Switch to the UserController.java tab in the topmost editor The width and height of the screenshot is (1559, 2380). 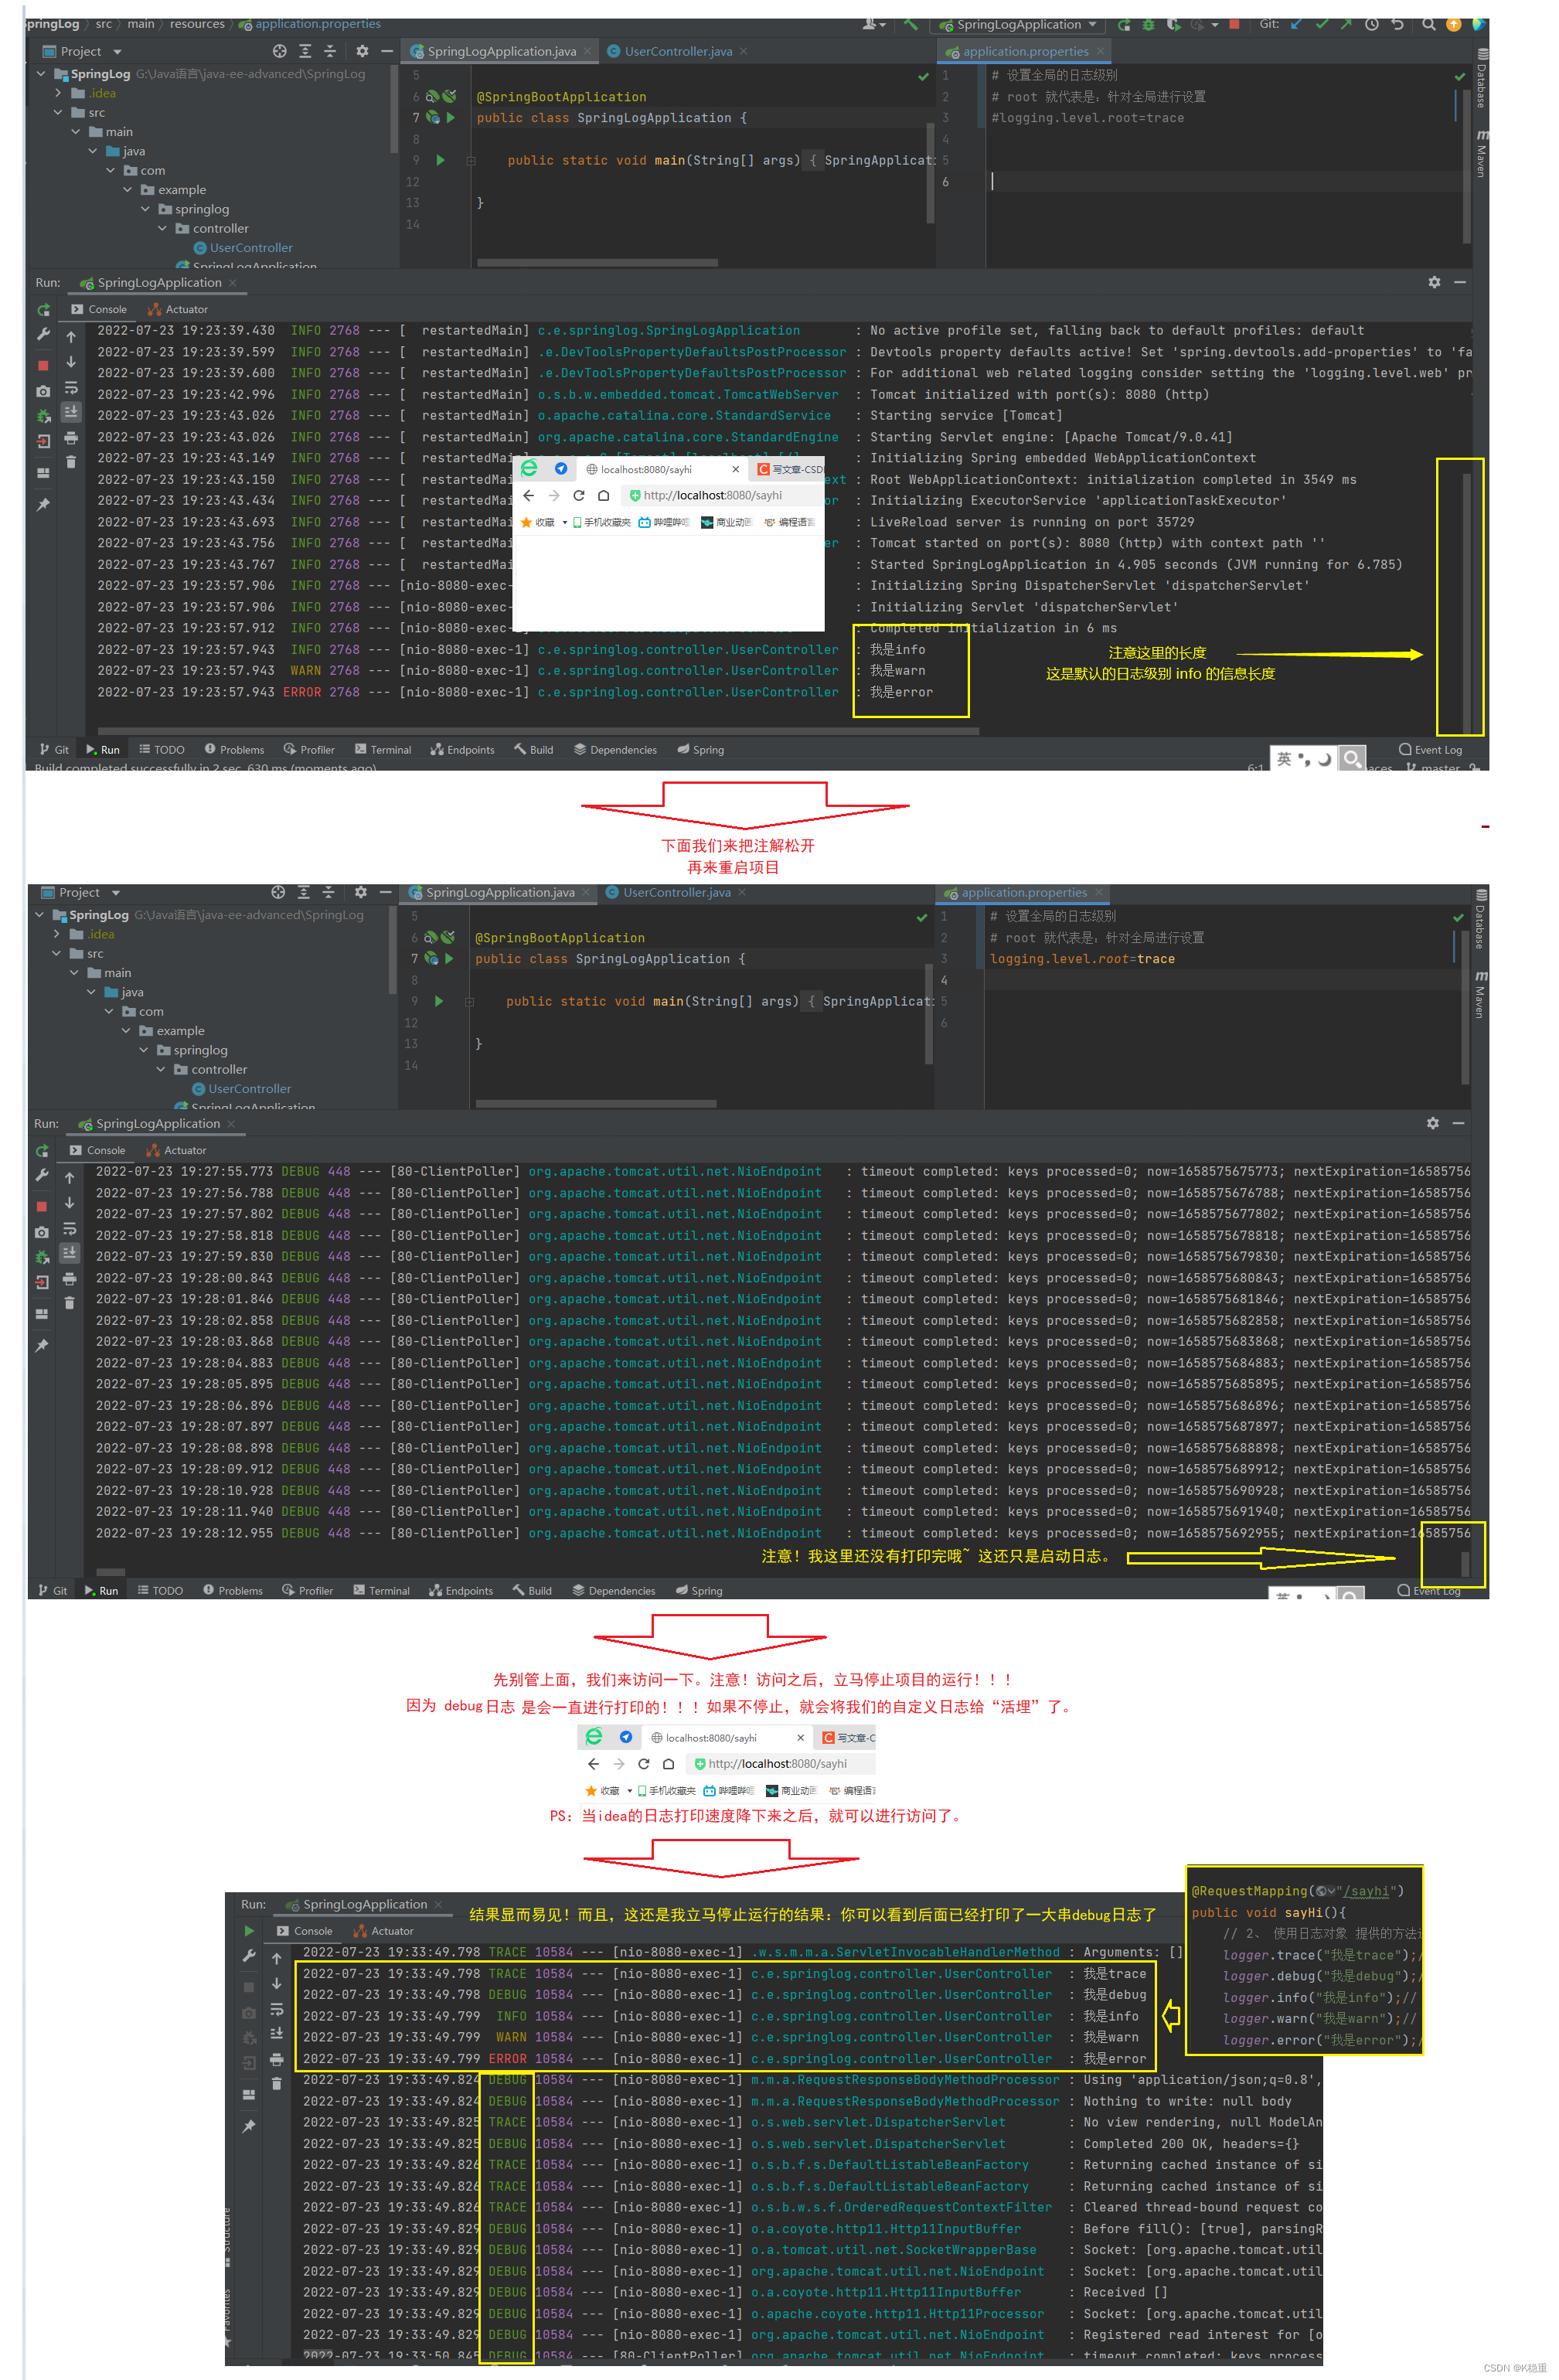(x=677, y=51)
